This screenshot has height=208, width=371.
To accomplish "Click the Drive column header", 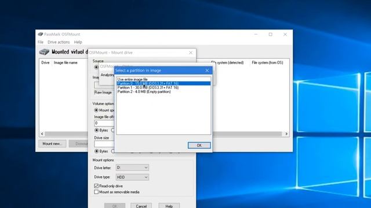I will point(45,63).
